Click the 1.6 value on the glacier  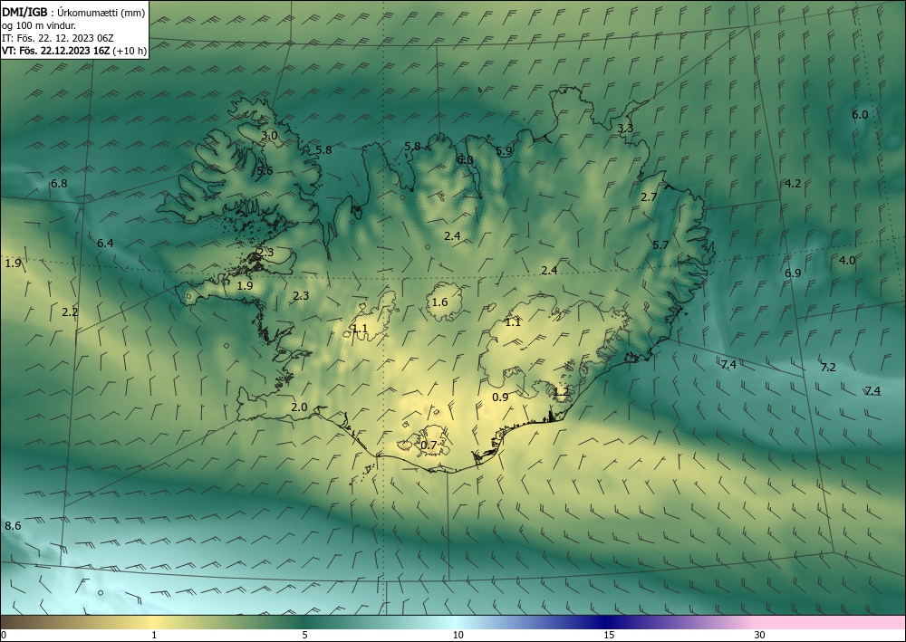click(x=439, y=302)
